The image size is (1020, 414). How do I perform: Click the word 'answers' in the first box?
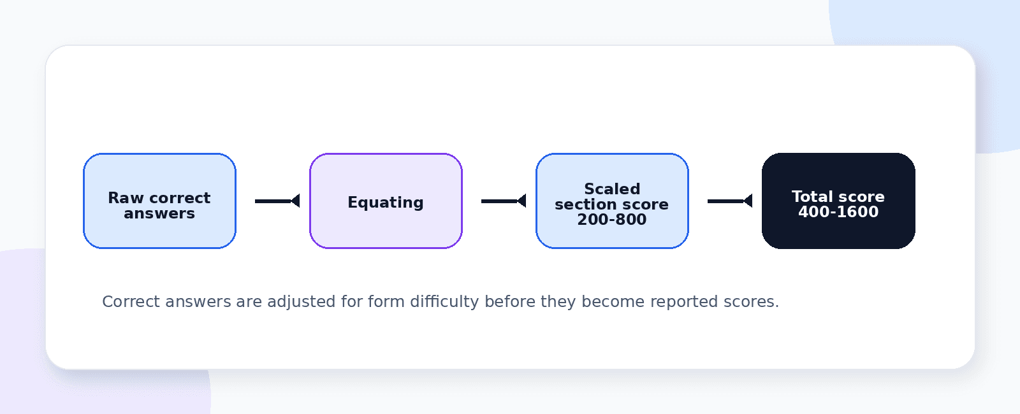159,214
